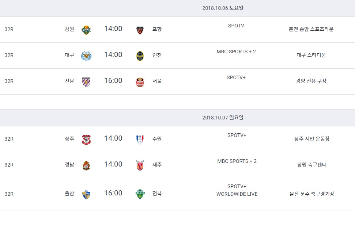Click the Jeju (제주) team emblem

click(140, 165)
